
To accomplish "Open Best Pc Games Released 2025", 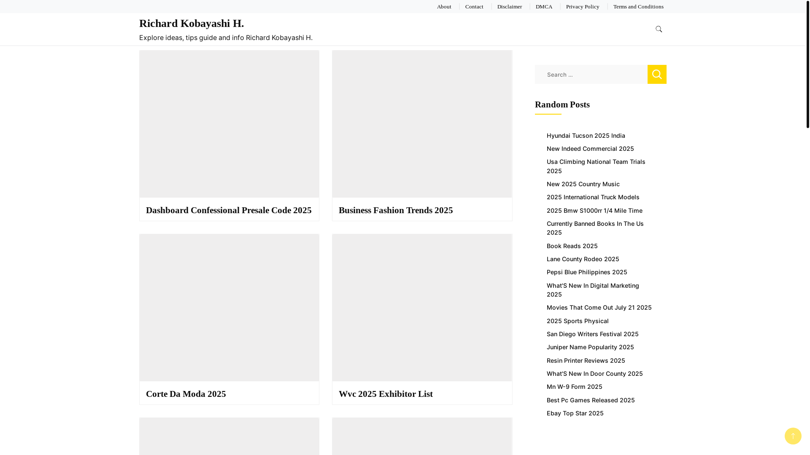I will coord(591,400).
